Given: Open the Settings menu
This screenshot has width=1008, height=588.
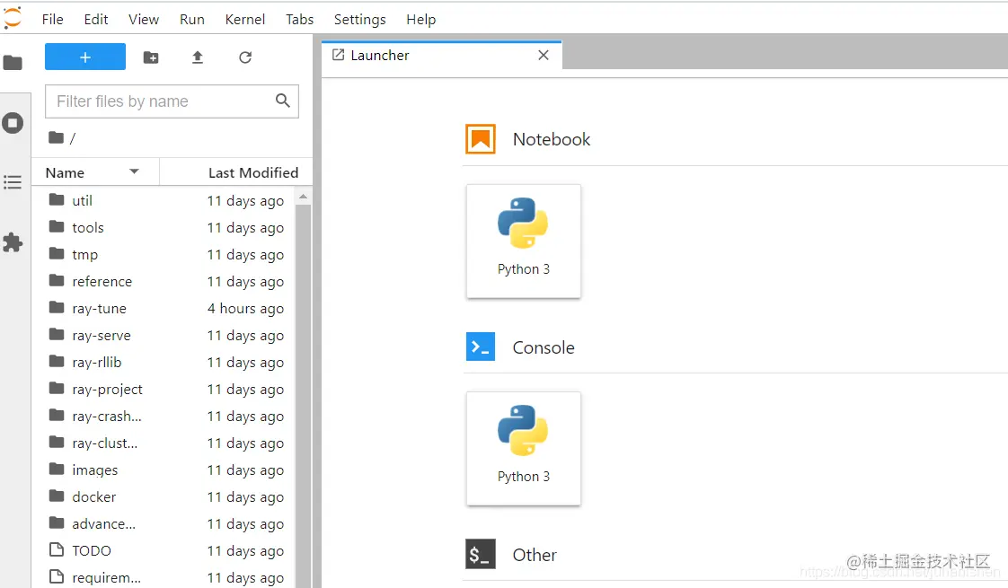Looking at the screenshot, I should pos(360,19).
